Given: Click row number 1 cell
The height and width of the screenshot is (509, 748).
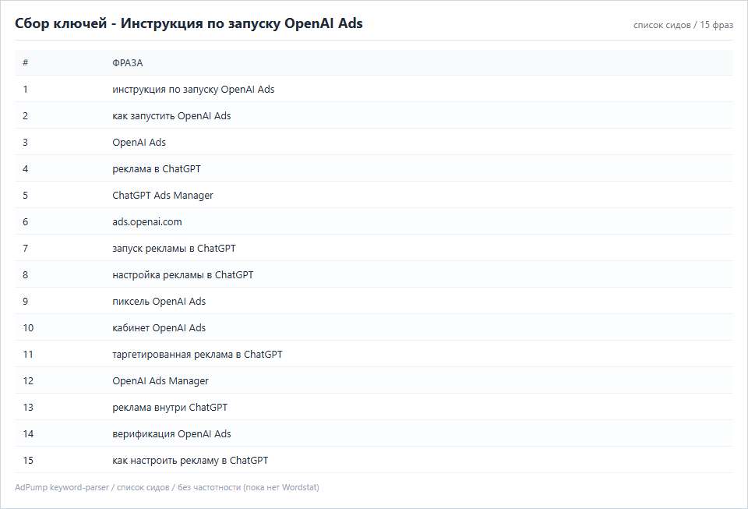Looking at the screenshot, I should point(25,89).
